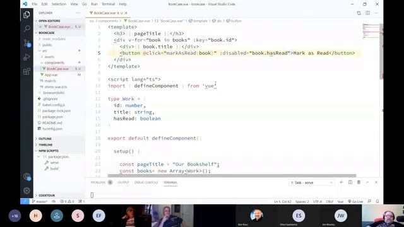
Task: Select the Terminal panel tab
Action: coord(170,182)
